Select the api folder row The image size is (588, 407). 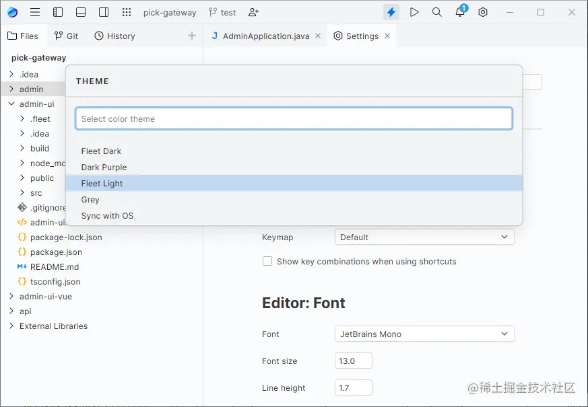[x=102, y=311]
